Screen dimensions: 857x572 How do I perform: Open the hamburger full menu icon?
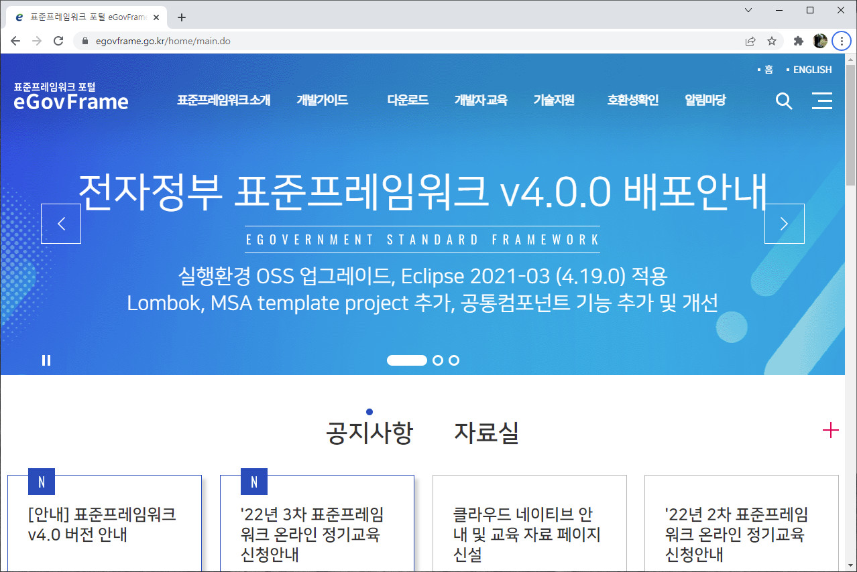pyautogui.click(x=822, y=101)
